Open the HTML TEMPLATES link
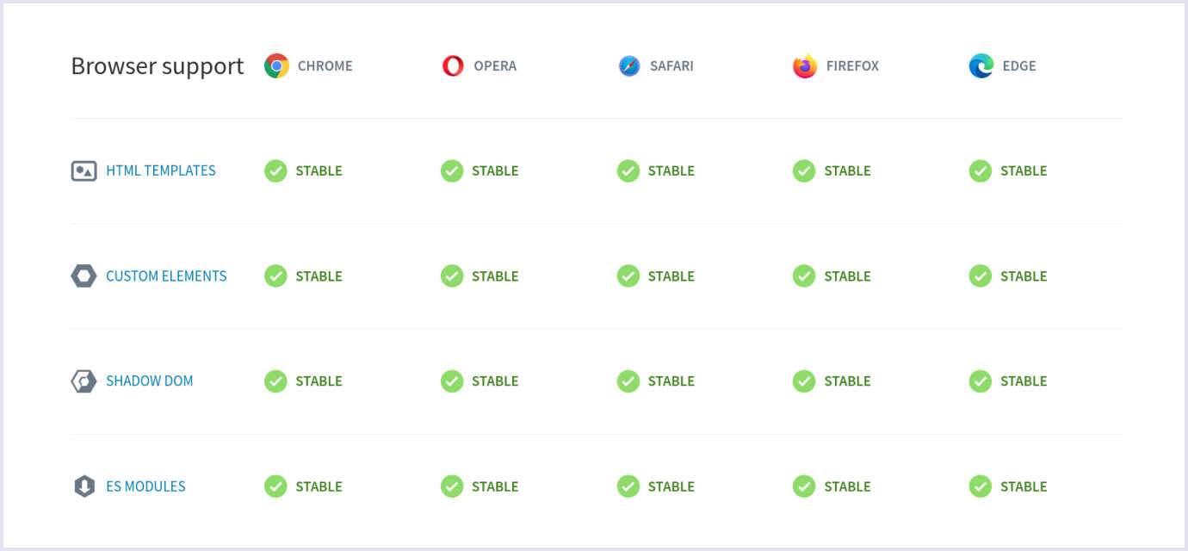The height and width of the screenshot is (551, 1188). 161,170
